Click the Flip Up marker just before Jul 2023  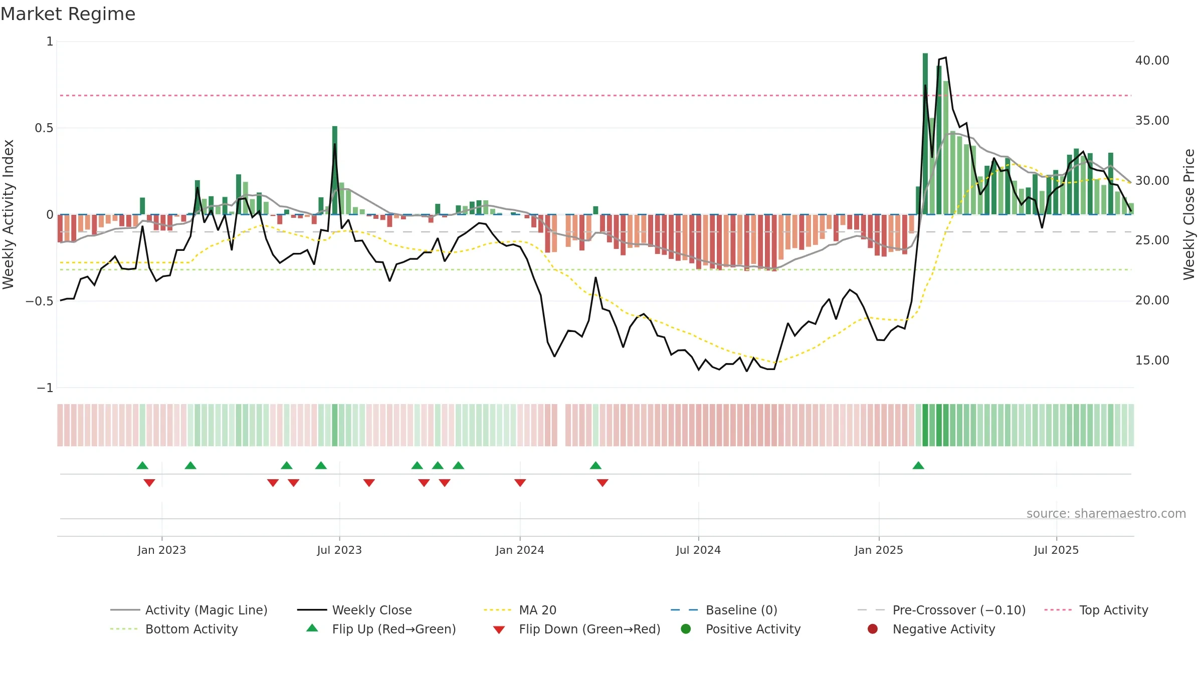pyautogui.click(x=321, y=465)
